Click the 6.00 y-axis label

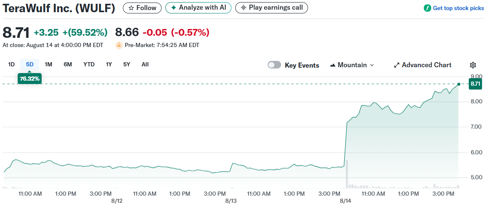pos(476,152)
